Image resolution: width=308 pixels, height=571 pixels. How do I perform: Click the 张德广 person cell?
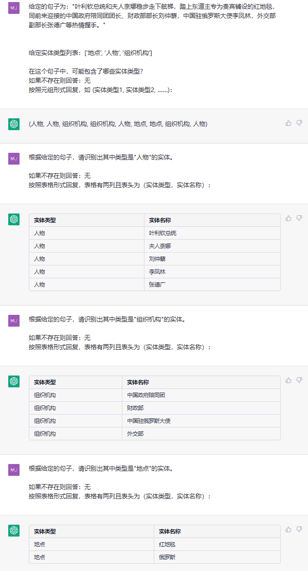click(x=212, y=284)
